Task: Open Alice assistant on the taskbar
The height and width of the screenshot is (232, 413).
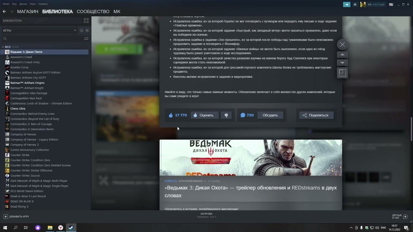Action: coord(38,227)
